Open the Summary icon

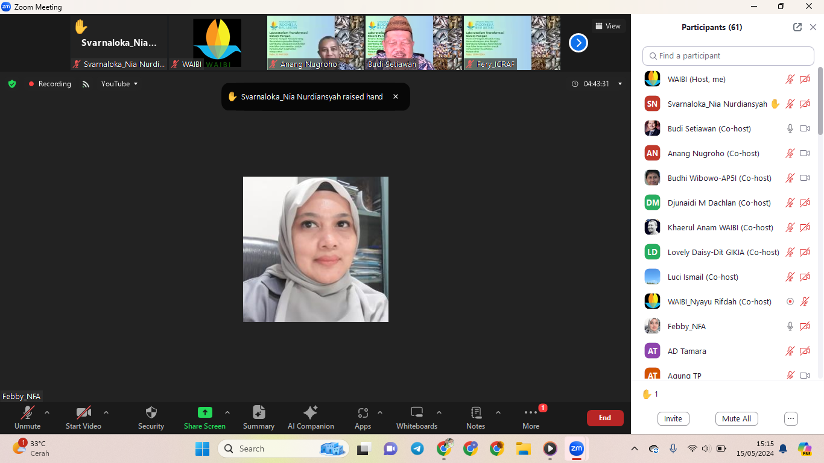click(258, 413)
